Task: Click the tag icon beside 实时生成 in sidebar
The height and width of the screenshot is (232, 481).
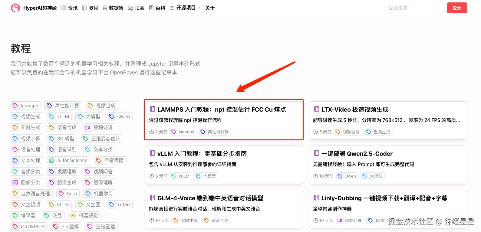Action: click(15, 128)
